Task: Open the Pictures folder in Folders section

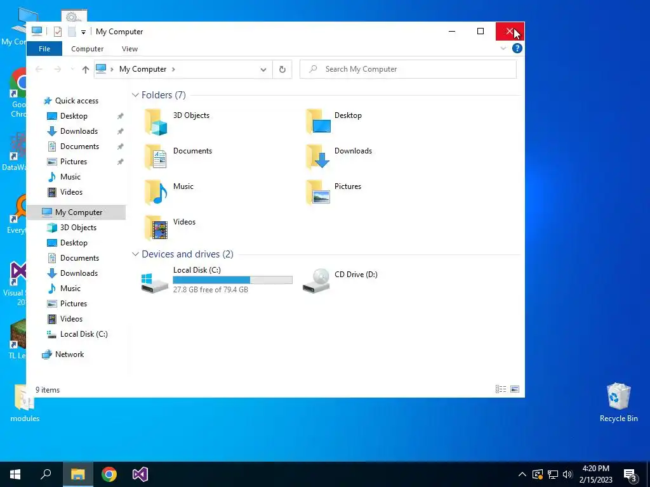Action: [x=318, y=193]
